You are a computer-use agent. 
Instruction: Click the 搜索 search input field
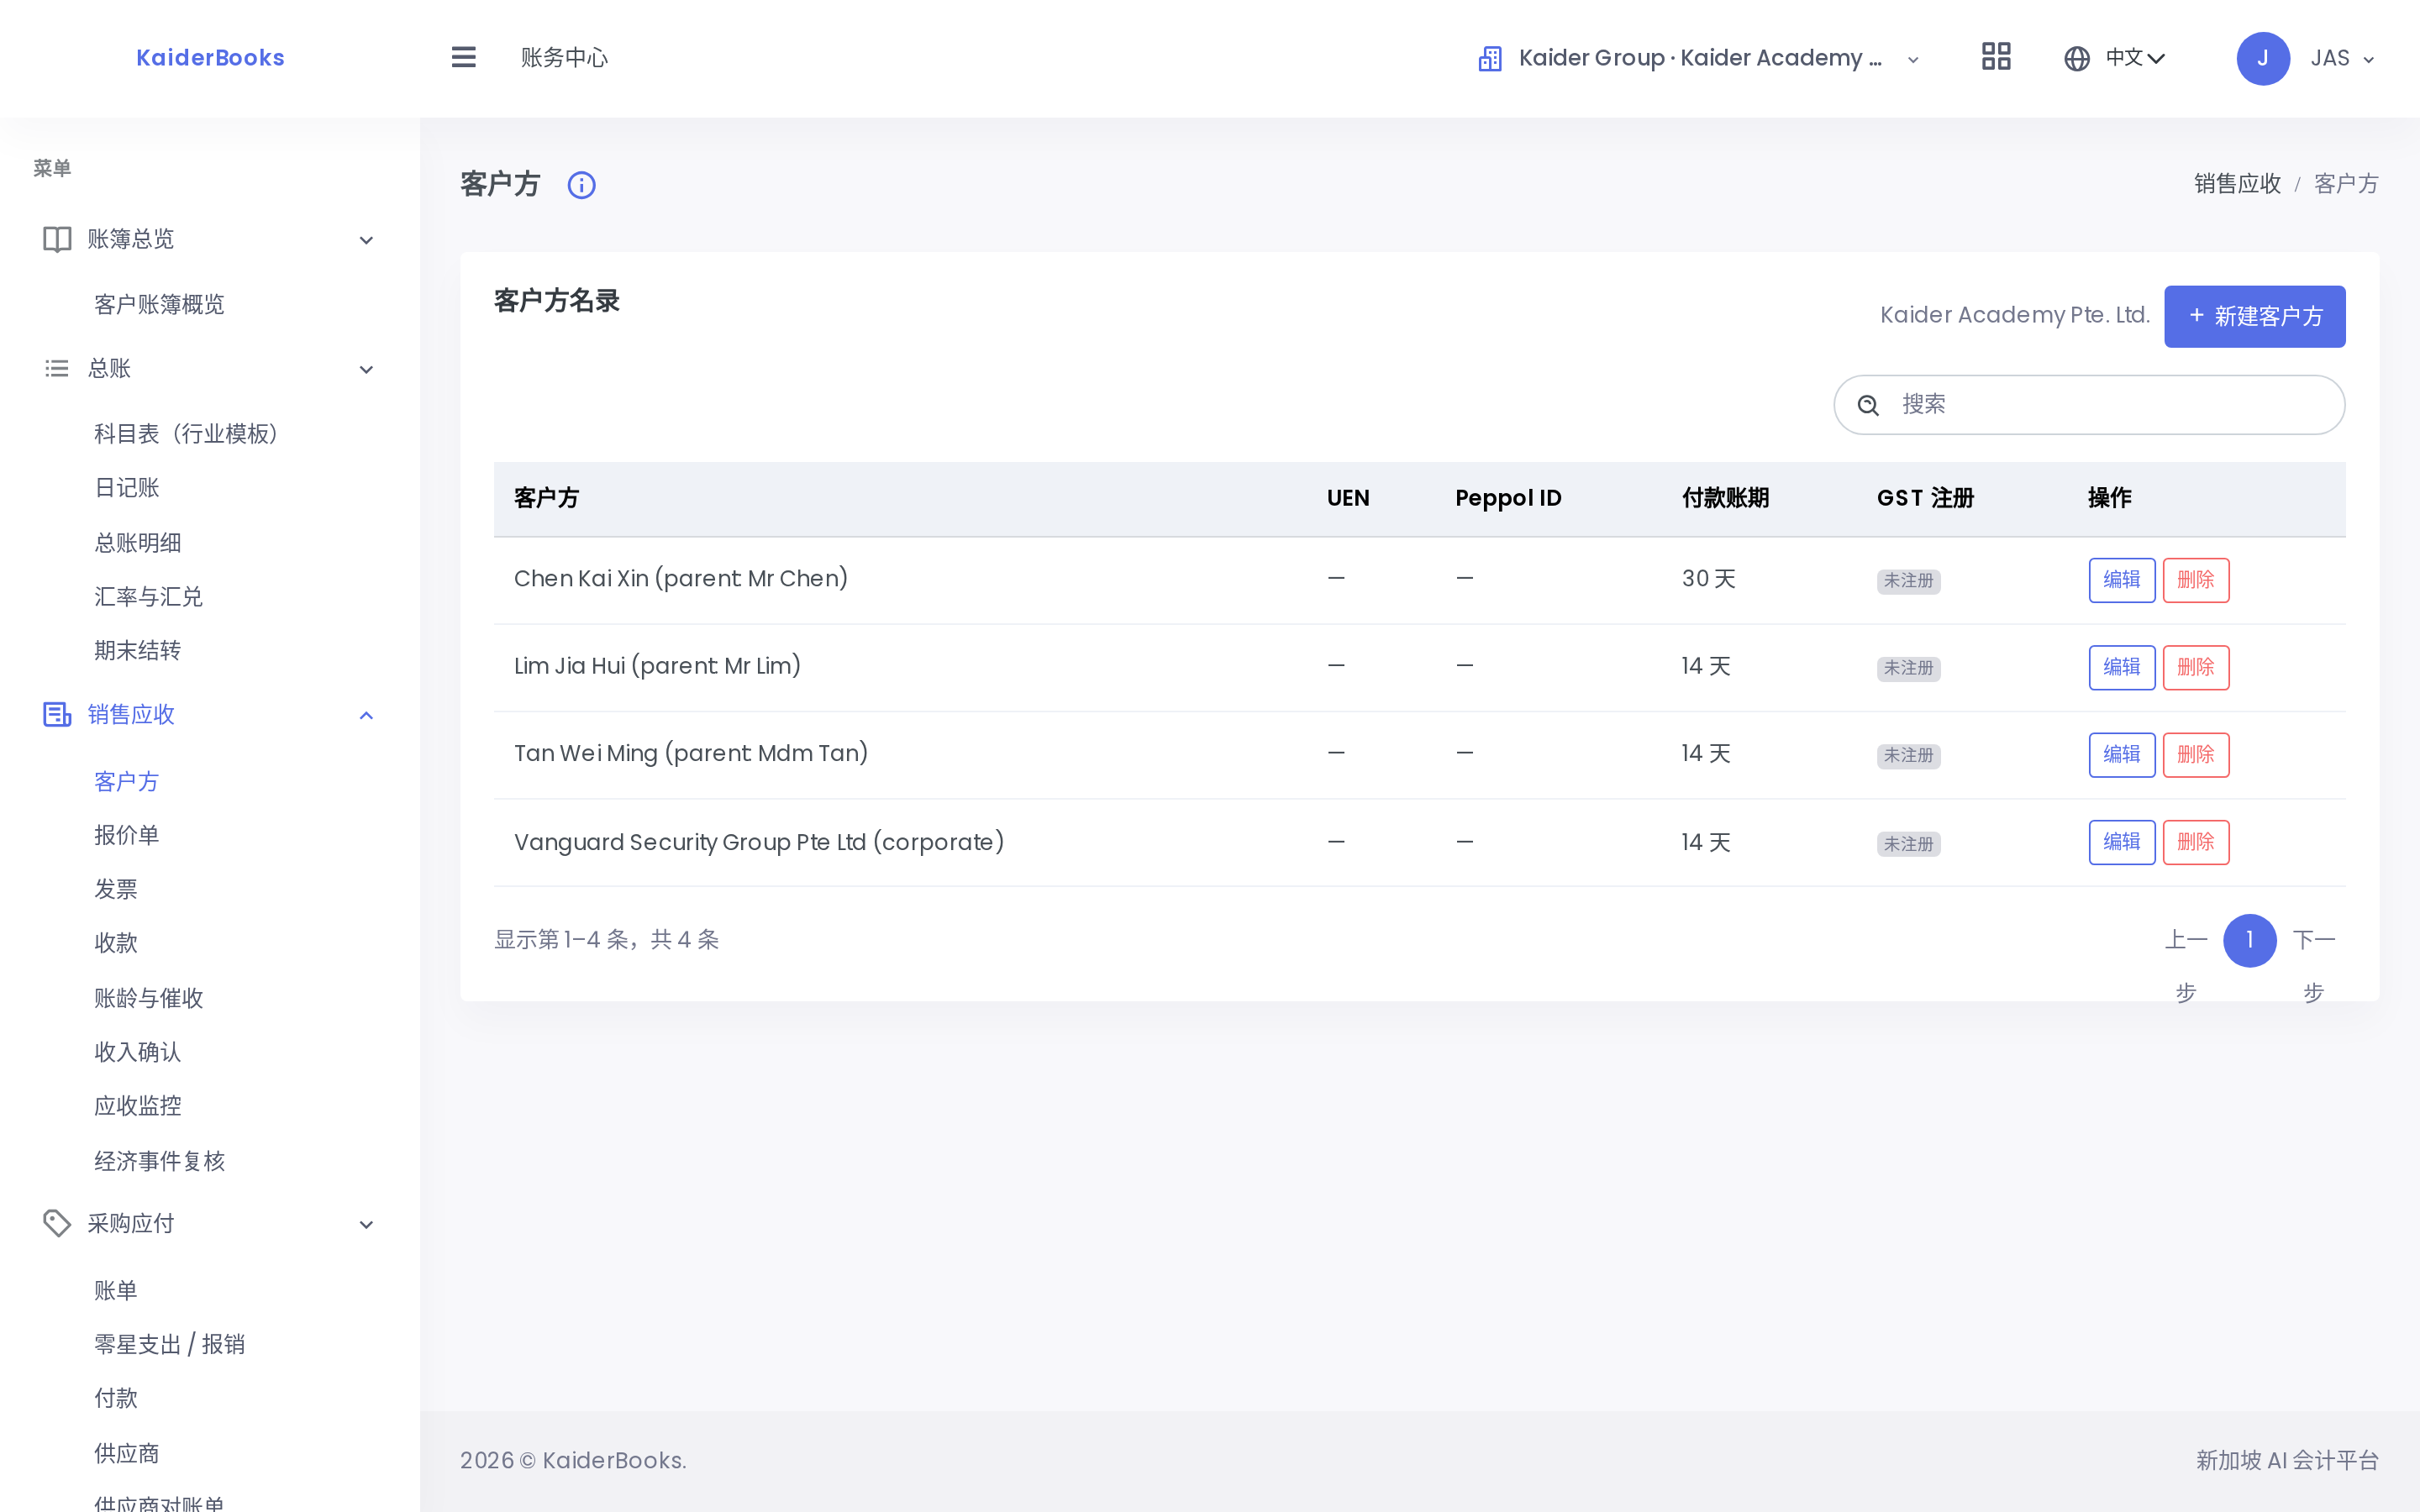click(x=2088, y=405)
